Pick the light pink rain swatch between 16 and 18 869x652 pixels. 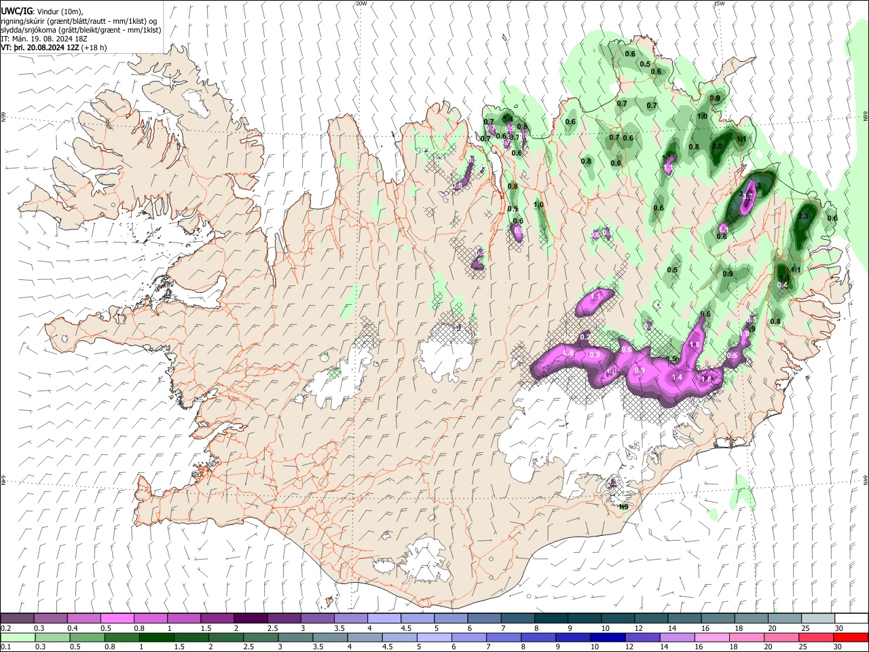click(711, 638)
